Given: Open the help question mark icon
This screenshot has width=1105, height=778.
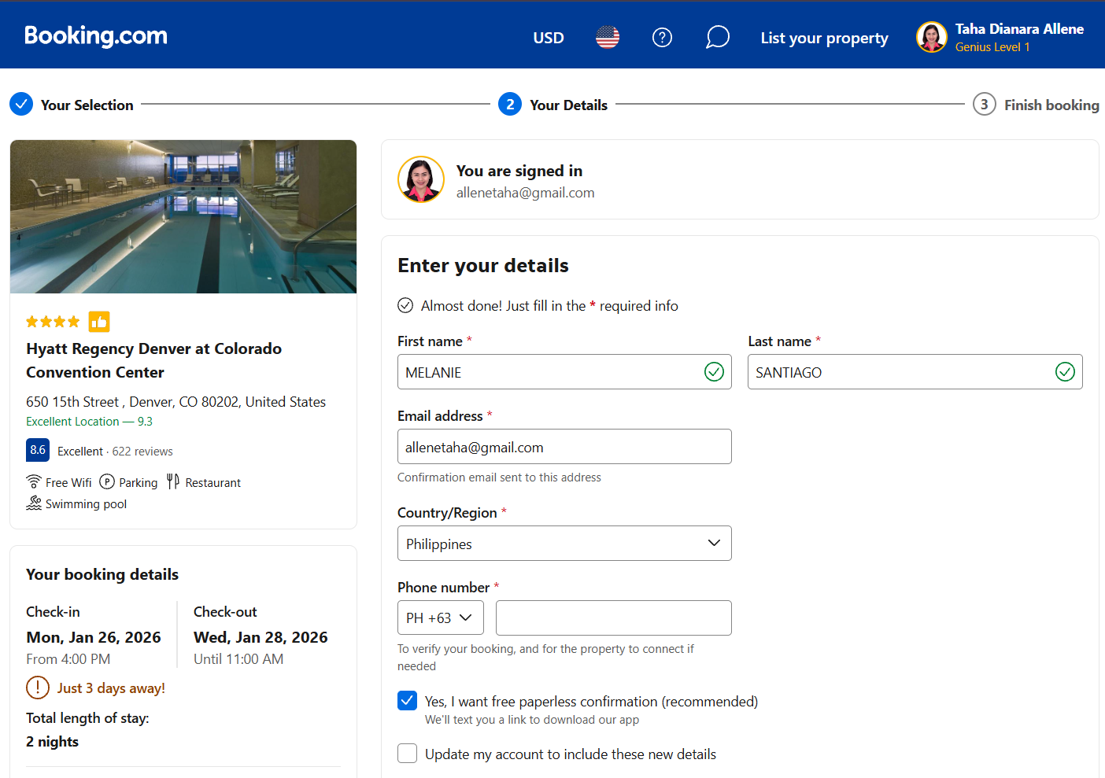Looking at the screenshot, I should tap(663, 37).
